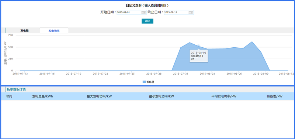The width and height of the screenshot is (295, 139).
Task: Click the 峰谷差/kW column header
Action: 274,96
